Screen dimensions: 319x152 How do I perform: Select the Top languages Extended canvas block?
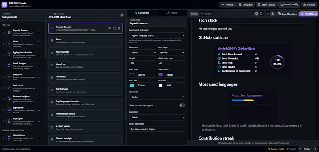tap(86, 103)
